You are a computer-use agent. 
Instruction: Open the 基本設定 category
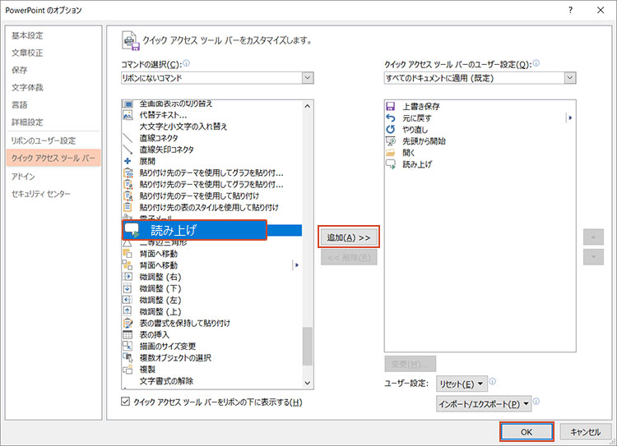pyautogui.click(x=27, y=35)
